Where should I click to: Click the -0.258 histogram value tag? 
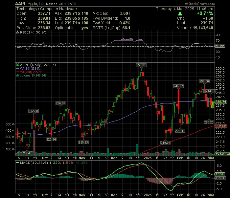pyautogui.click(x=220, y=178)
